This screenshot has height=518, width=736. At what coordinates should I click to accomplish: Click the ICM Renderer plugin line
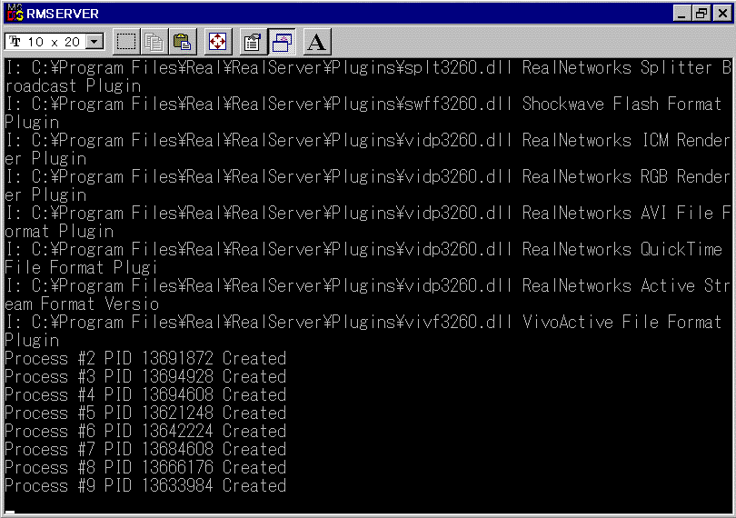(368, 141)
